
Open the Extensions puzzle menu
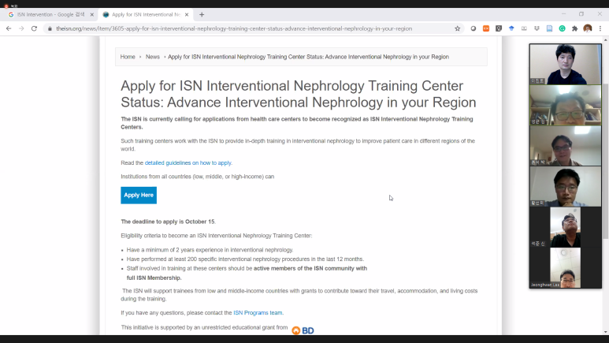[x=575, y=28]
